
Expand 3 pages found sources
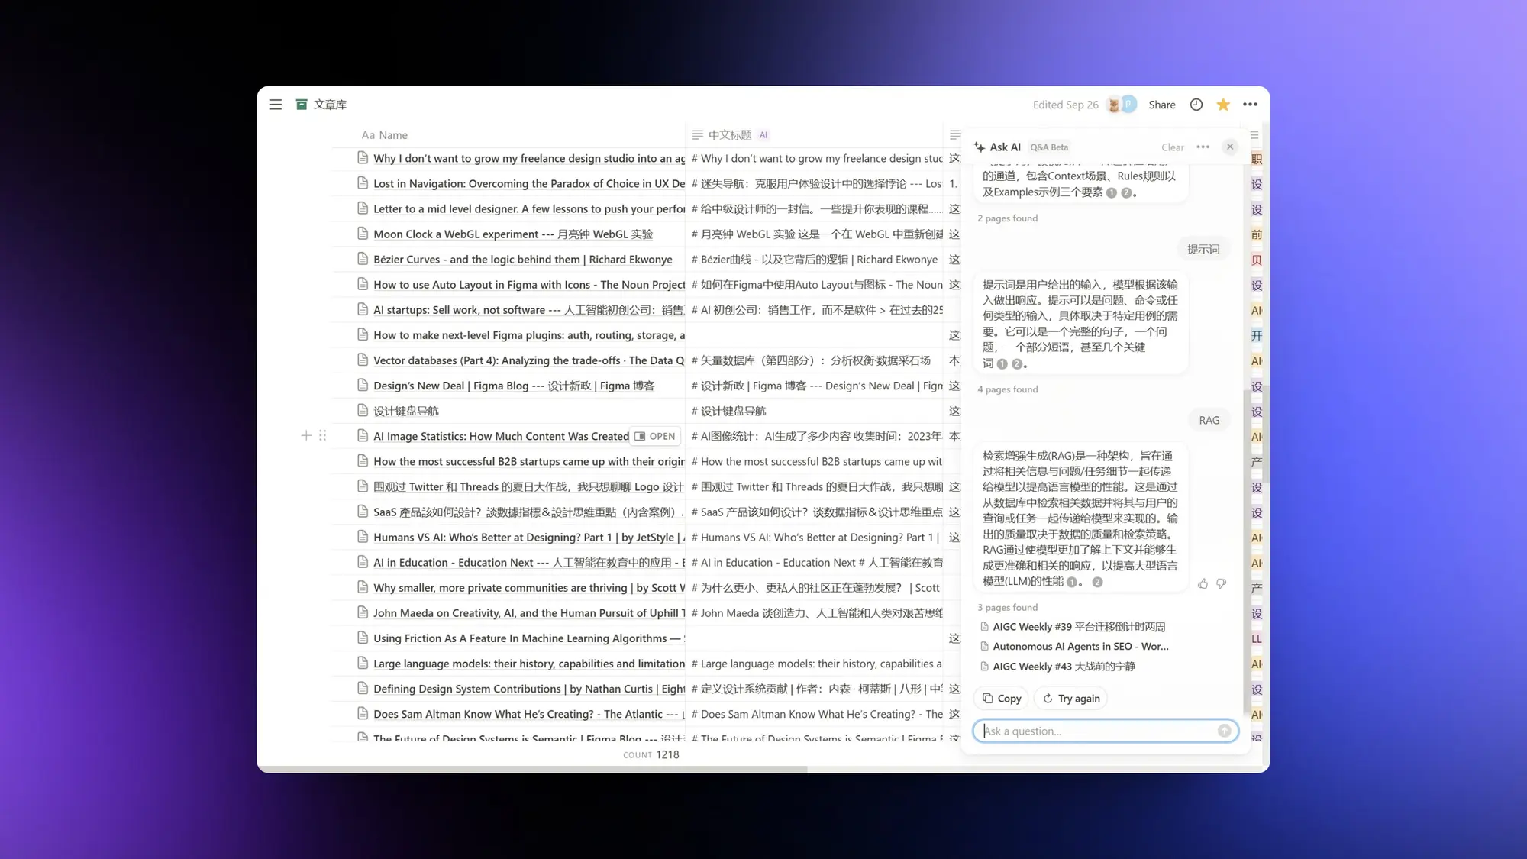1007,607
